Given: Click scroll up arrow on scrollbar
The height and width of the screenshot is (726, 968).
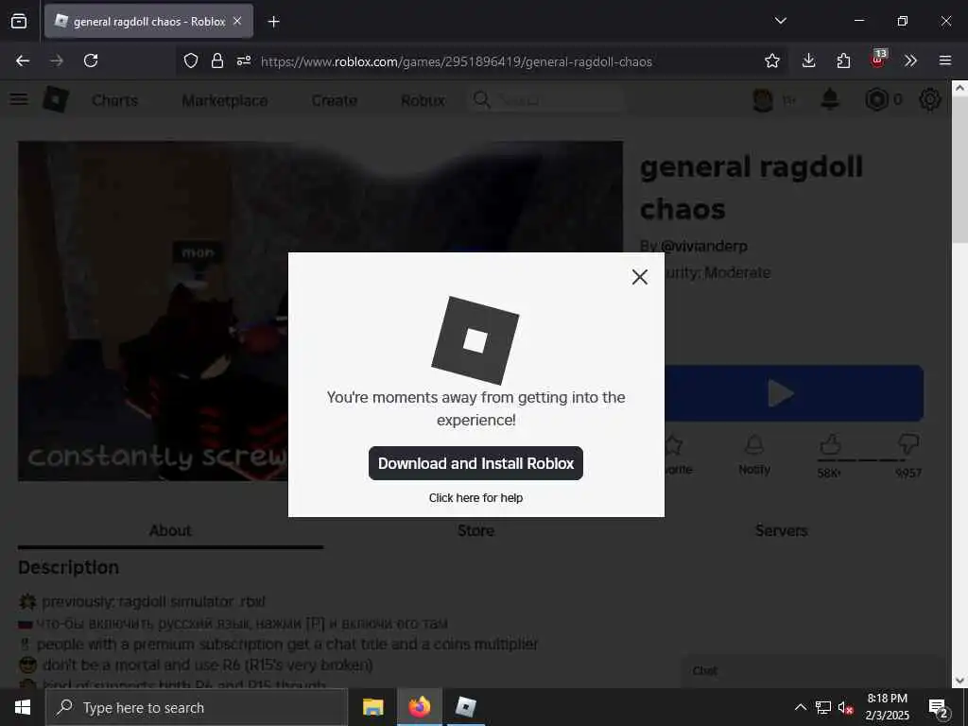Looking at the screenshot, I should pyautogui.click(x=959, y=88).
